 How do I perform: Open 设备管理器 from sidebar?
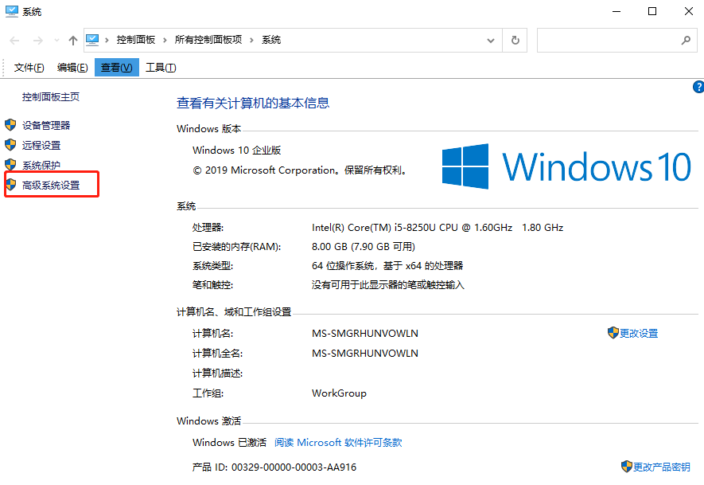(x=46, y=125)
